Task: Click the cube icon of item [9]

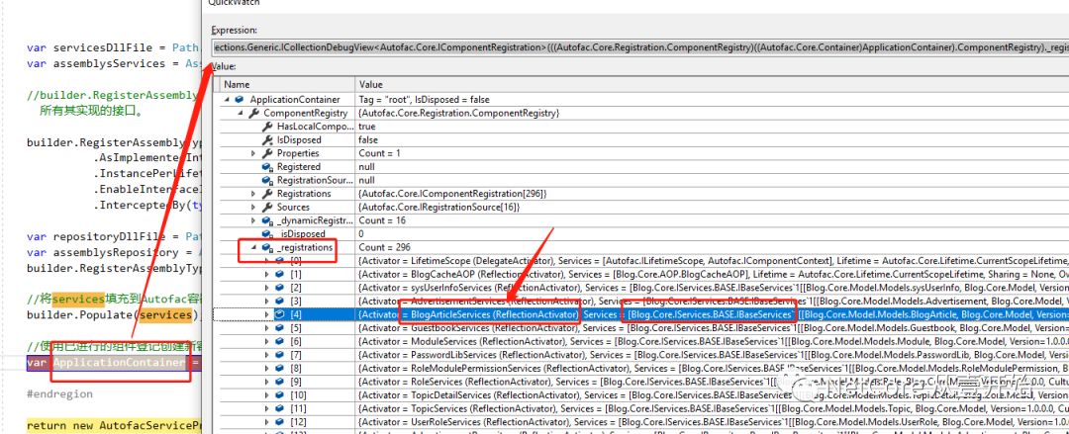Action: [279, 382]
